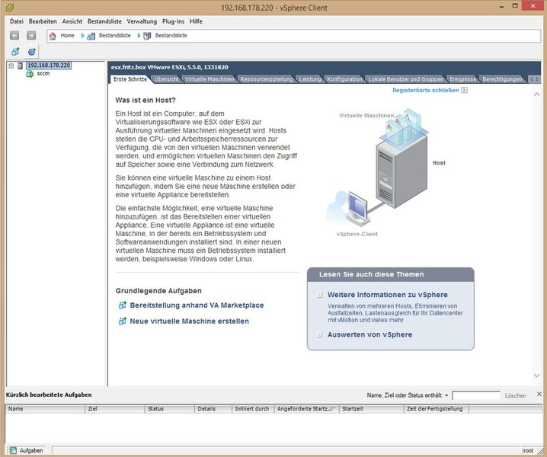Switch to the Ressourcenzuteilung tab
This screenshot has height=457, width=547.
pyautogui.click(x=267, y=79)
